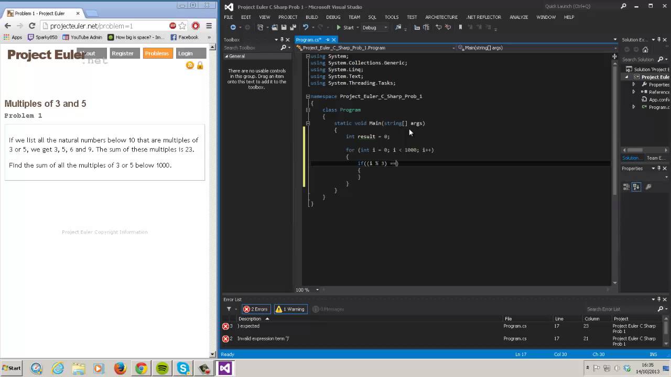Click in the Search Error List field
Viewport: 671px width, 377px height.
pos(620,309)
